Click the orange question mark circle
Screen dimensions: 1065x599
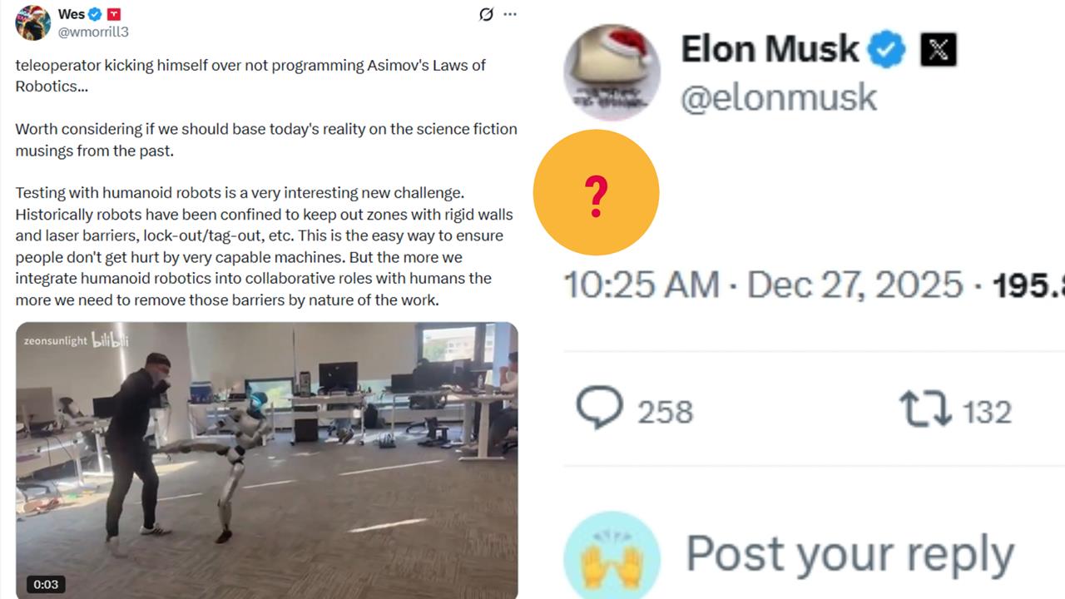tap(596, 193)
